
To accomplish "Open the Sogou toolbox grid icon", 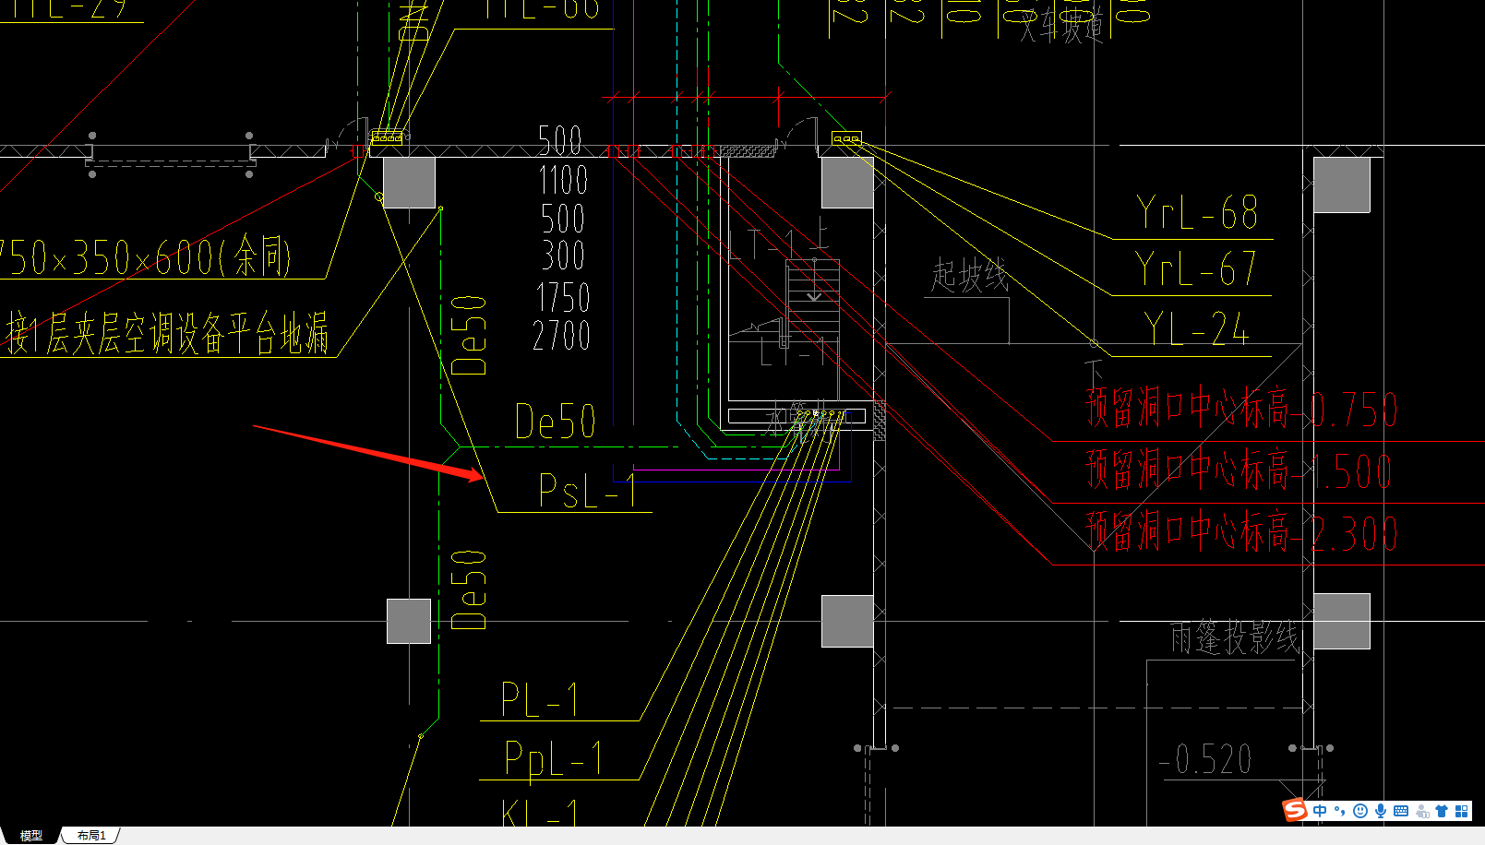I will [1461, 811].
